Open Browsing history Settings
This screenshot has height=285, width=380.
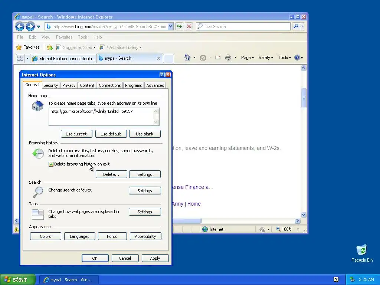145,174
